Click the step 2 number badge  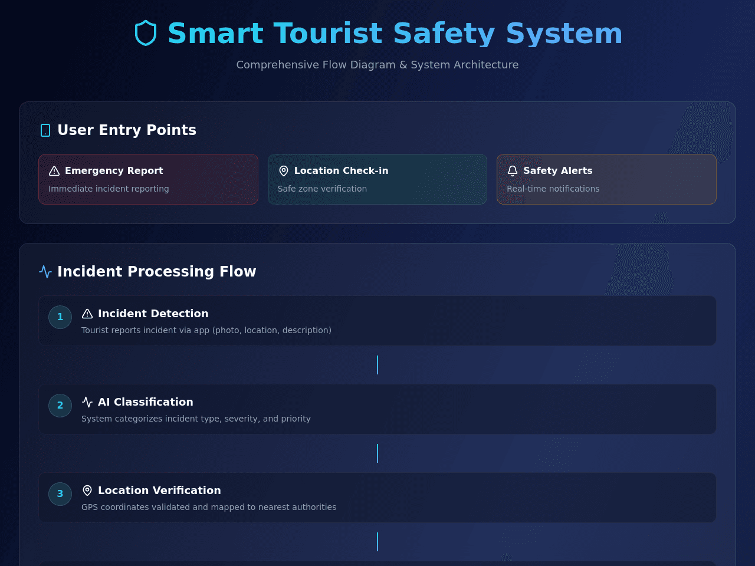pyautogui.click(x=60, y=406)
